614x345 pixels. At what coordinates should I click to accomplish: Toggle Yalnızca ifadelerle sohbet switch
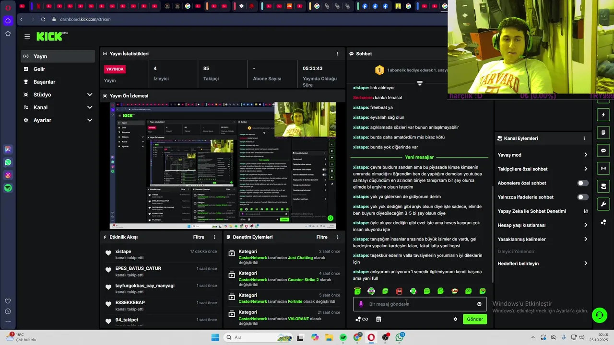(583, 197)
